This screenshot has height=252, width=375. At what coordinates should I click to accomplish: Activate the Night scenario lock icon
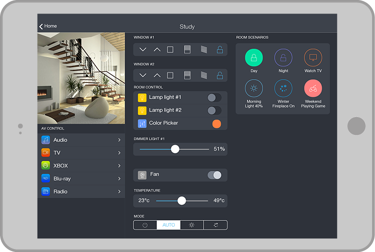pos(283,58)
